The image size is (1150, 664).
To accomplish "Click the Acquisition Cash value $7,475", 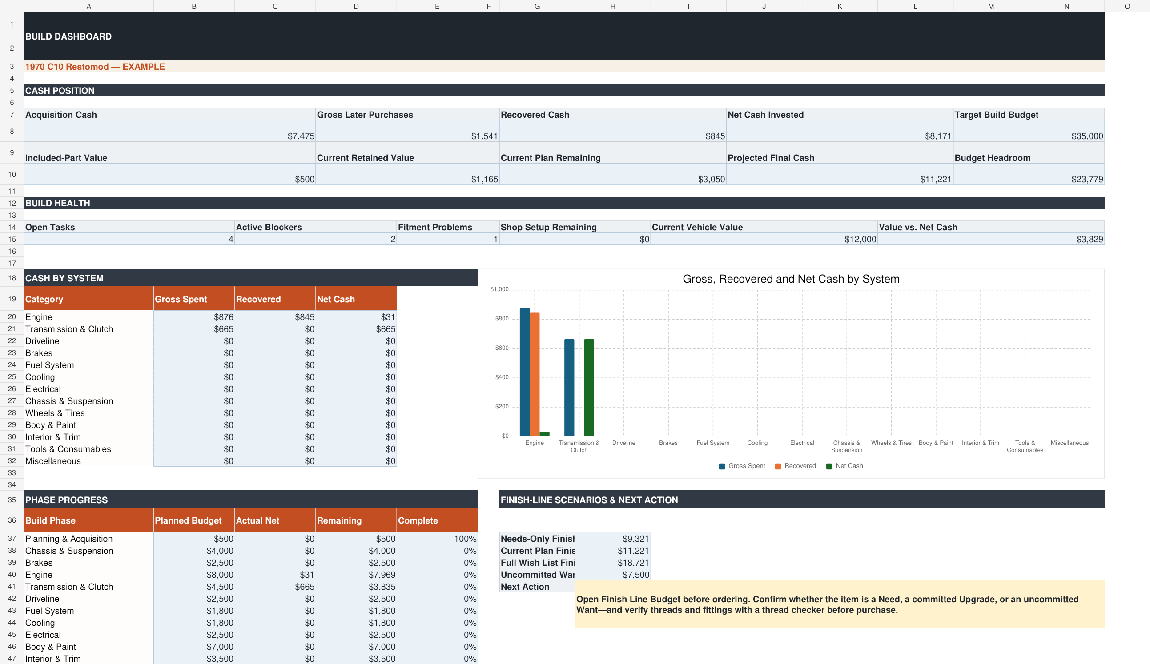I will point(170,131).
